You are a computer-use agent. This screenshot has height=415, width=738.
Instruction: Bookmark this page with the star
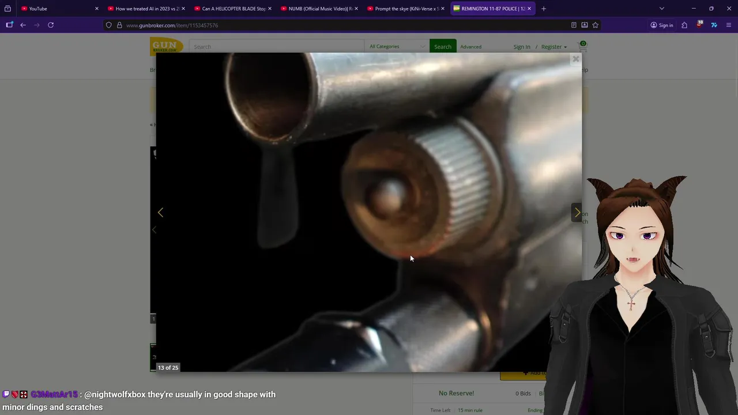coord(596,25)
